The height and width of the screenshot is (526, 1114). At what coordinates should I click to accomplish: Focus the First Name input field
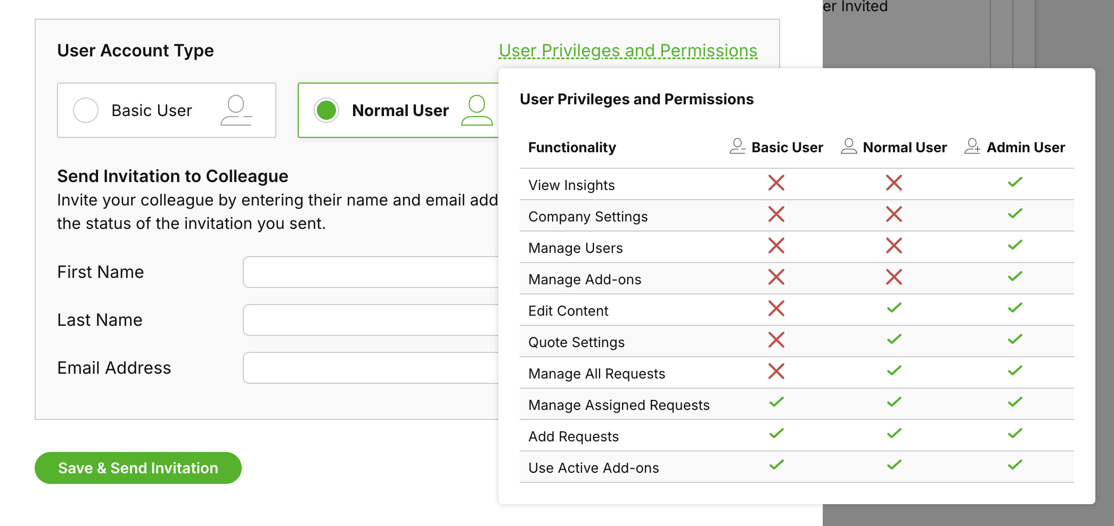click(371, 272)
